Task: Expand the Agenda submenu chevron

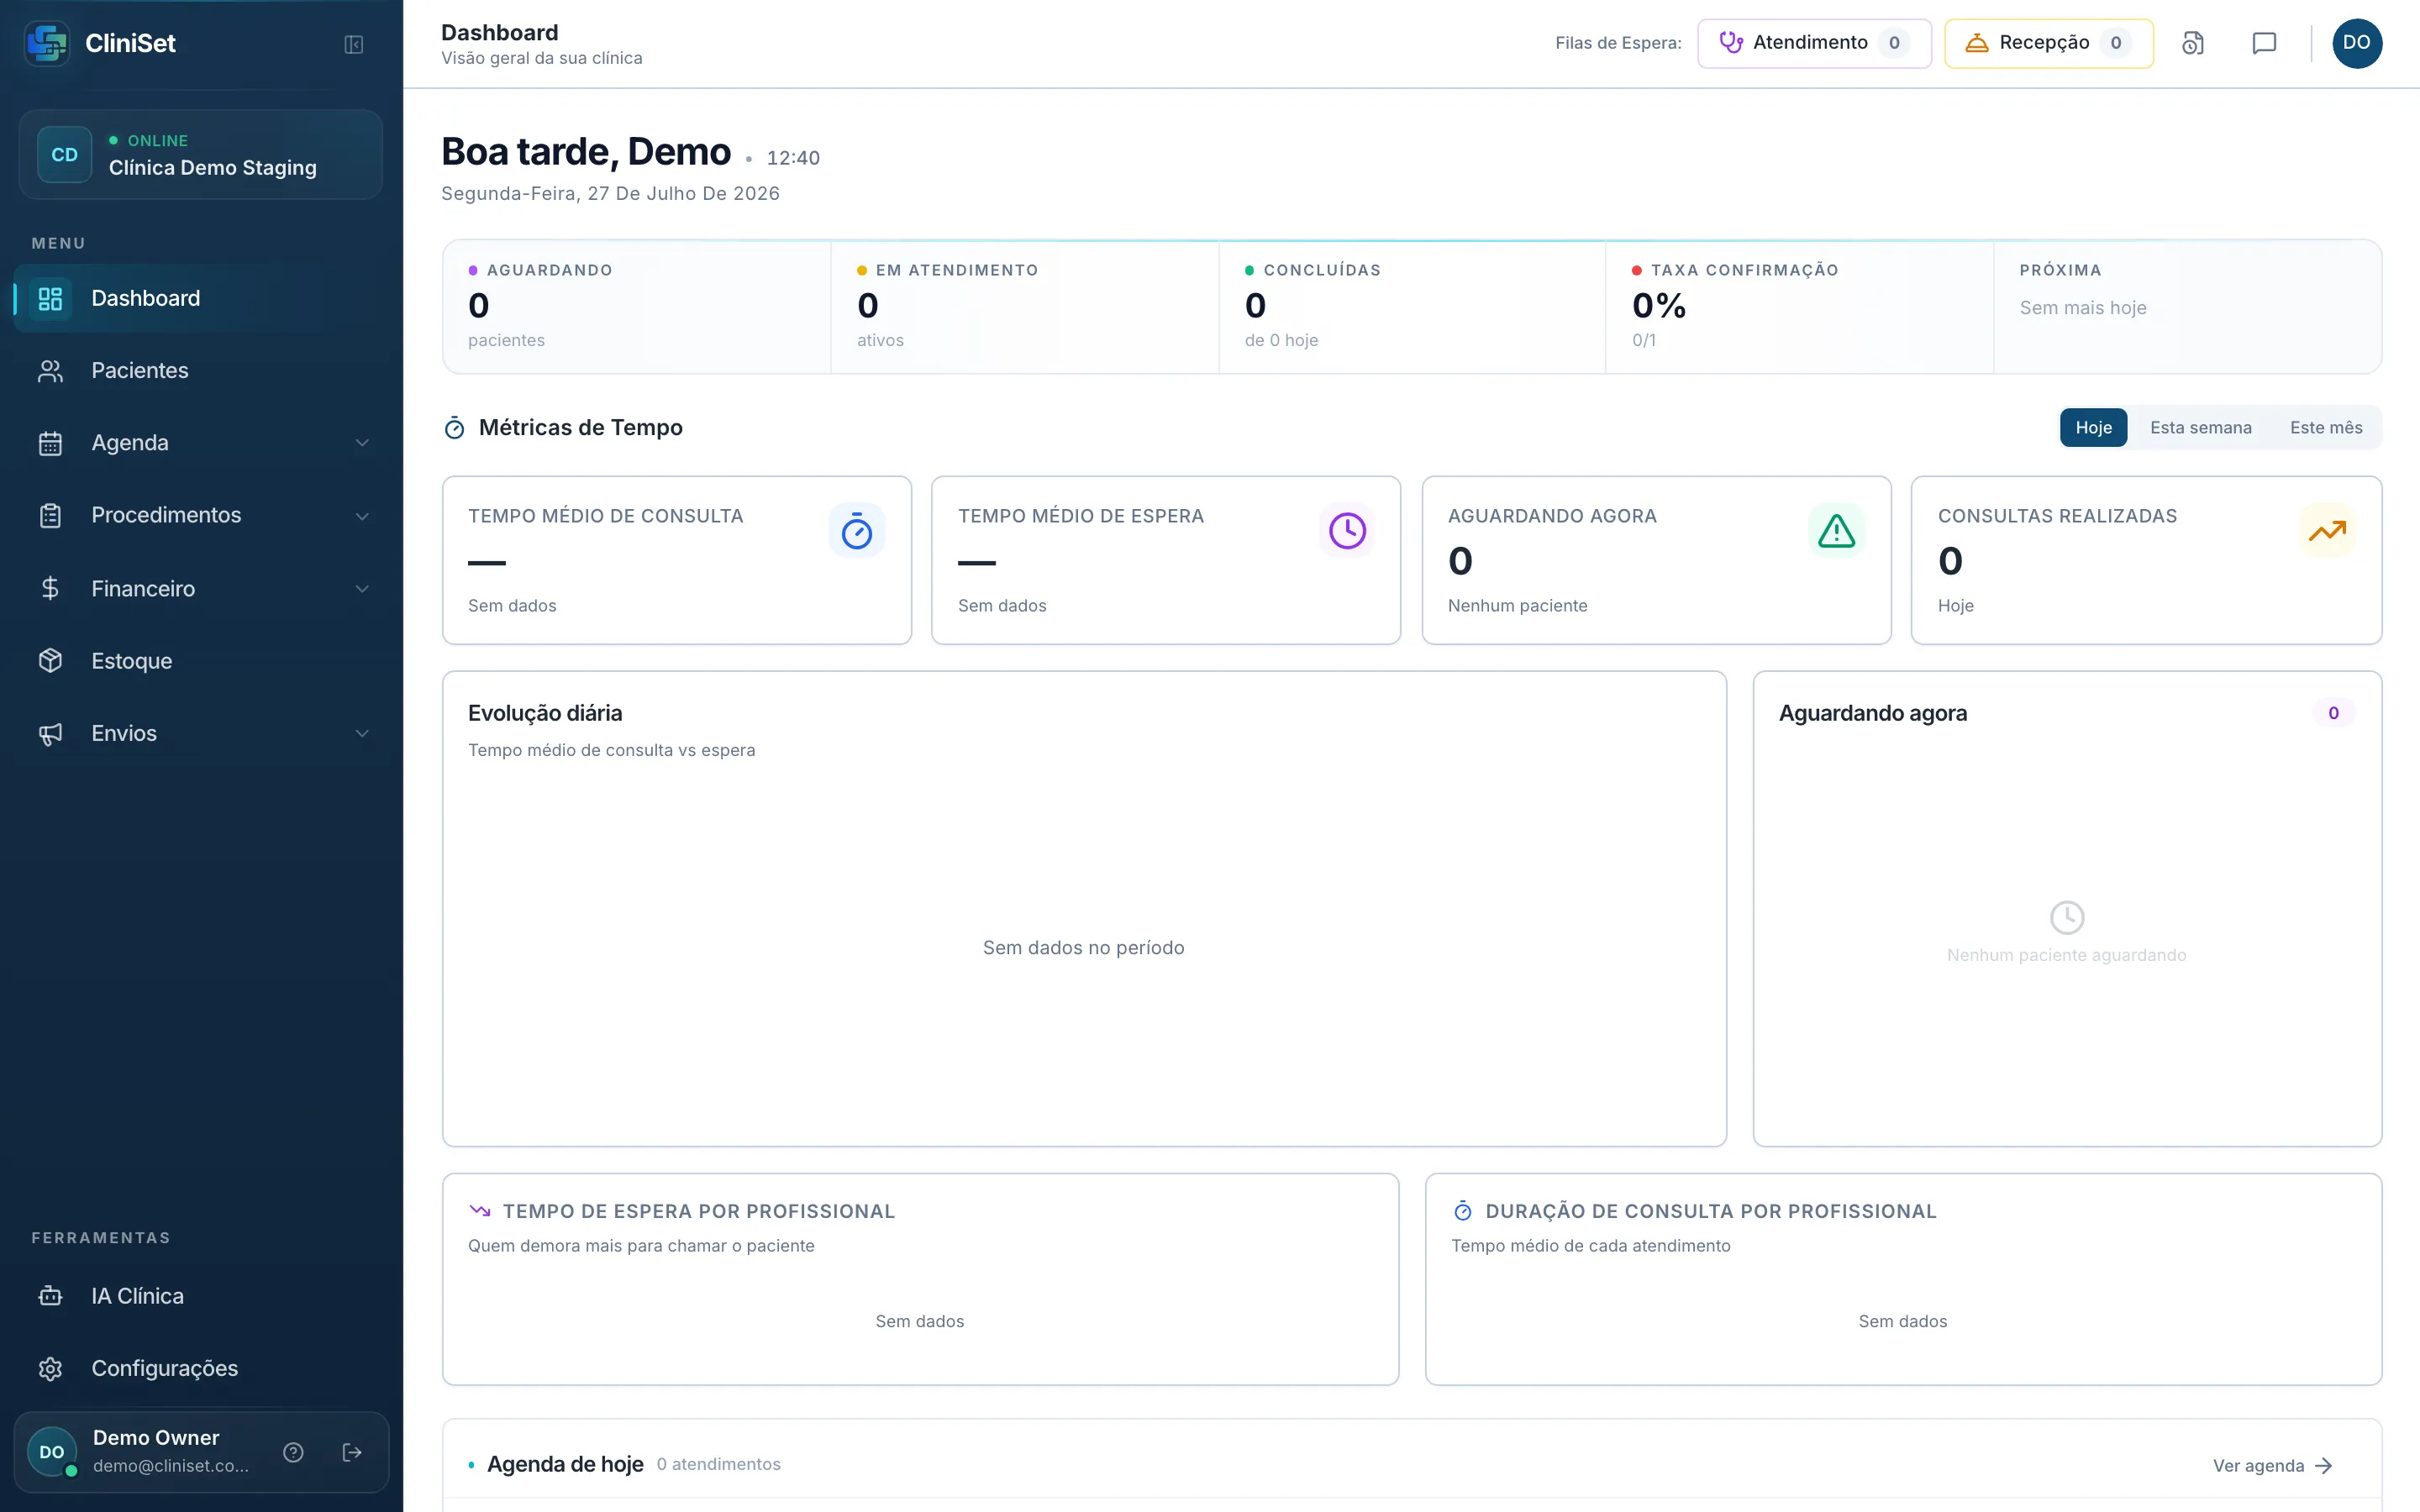Action: pos(362,443)
